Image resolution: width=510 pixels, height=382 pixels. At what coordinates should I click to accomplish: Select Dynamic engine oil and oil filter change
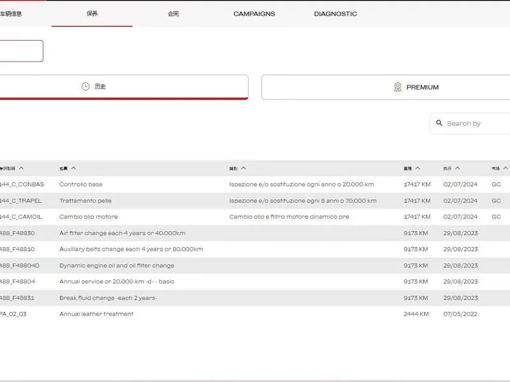(x=117, y=265)
